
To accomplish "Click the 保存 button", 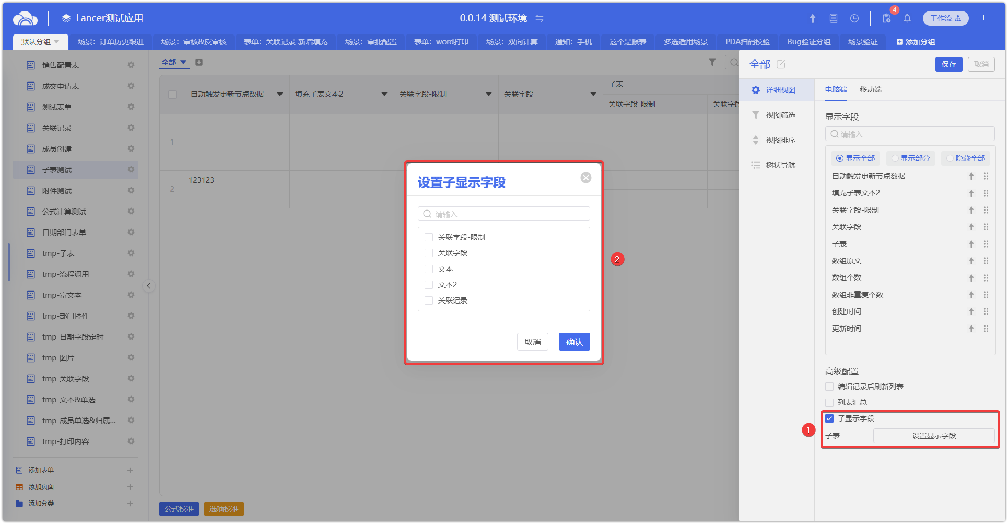I will point(948,64).
